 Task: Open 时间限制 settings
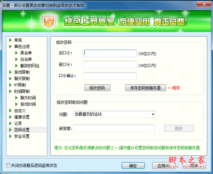22,91
